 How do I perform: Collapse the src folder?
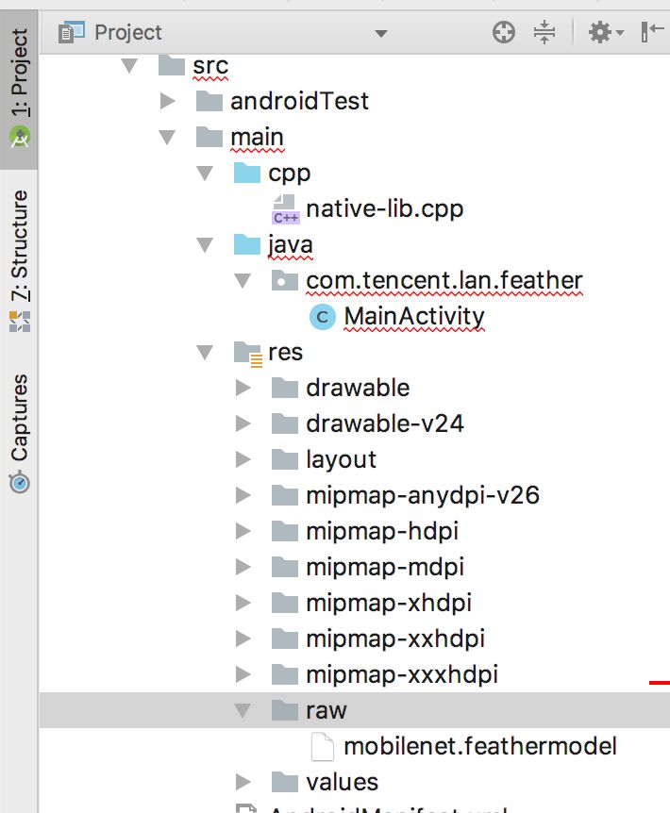[x=129, y=66]
